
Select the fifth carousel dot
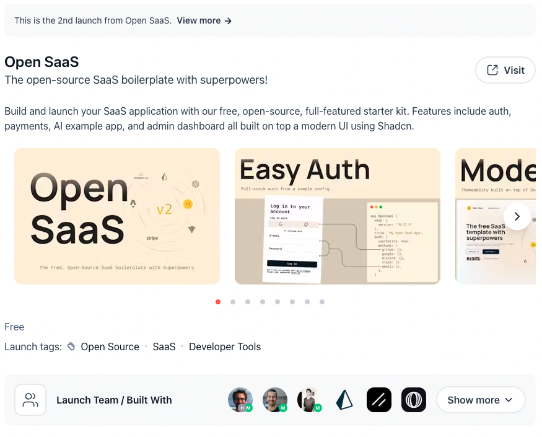(278, 302)
